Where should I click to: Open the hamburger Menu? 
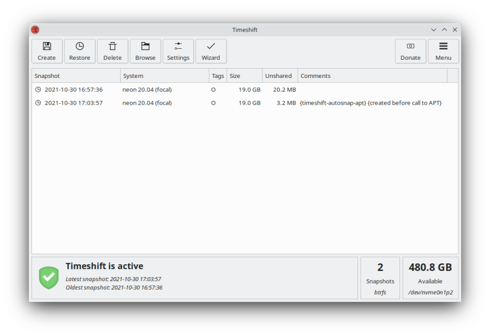point(443,51)
